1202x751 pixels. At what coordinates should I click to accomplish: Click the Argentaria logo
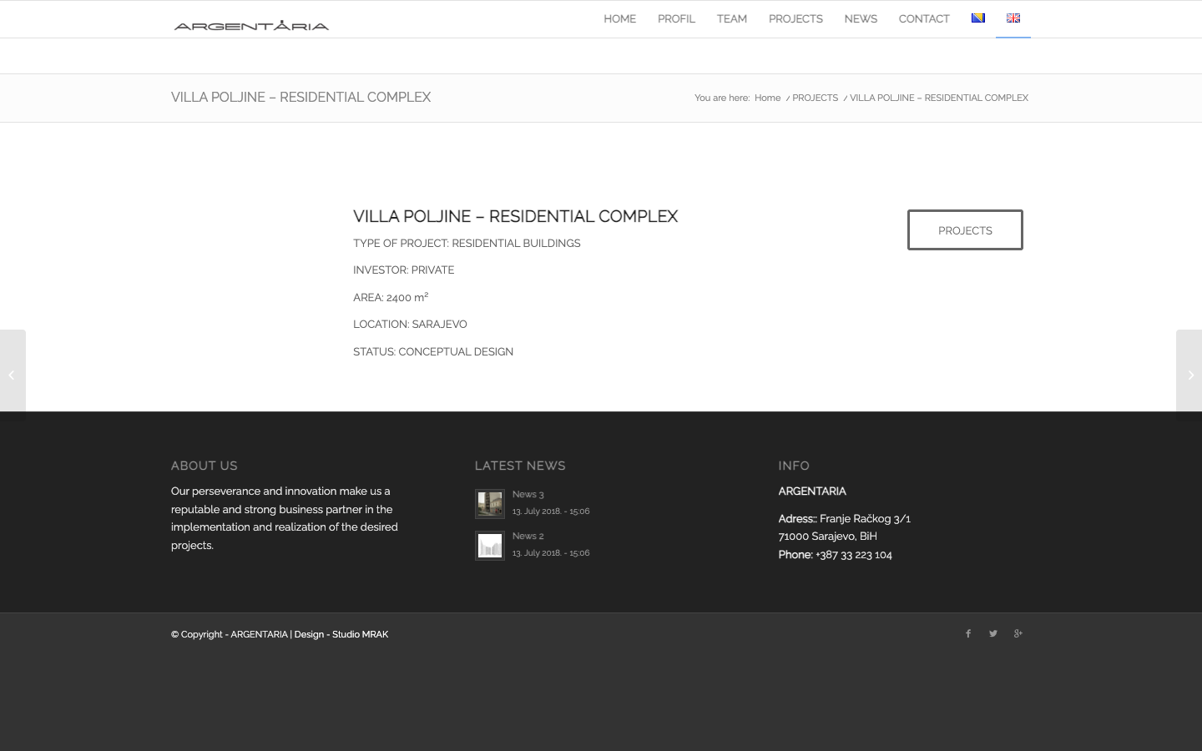[x=251, y=26]
